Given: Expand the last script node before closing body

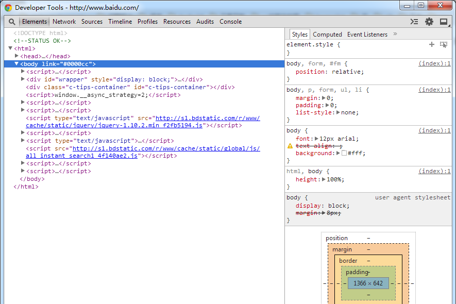Looking at the screenshot, I should point(23,171).
